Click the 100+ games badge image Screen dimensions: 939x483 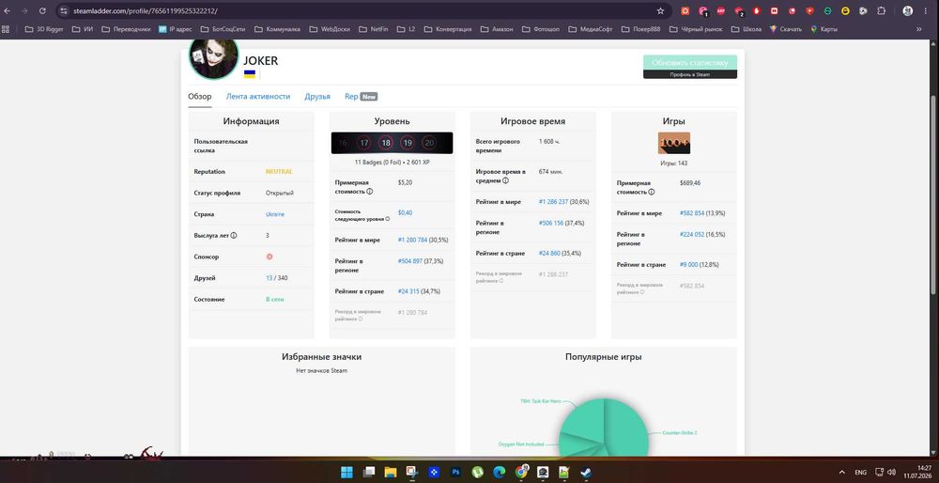673,143
